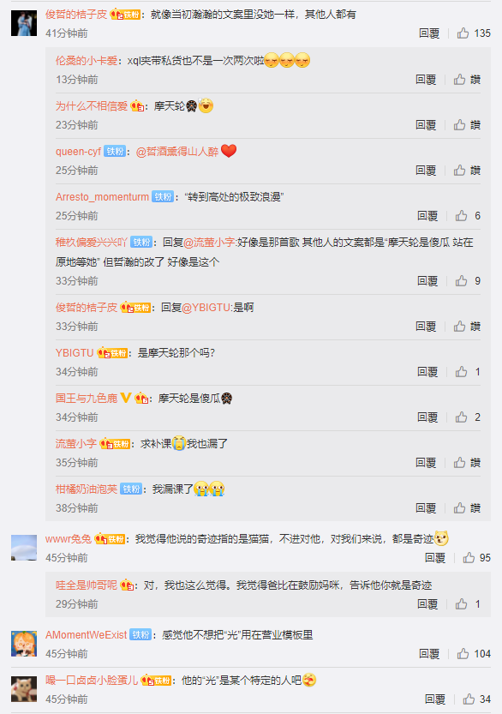Like the comment by Arresto_momenturm

pyautogui.click(x=461, y=216)
